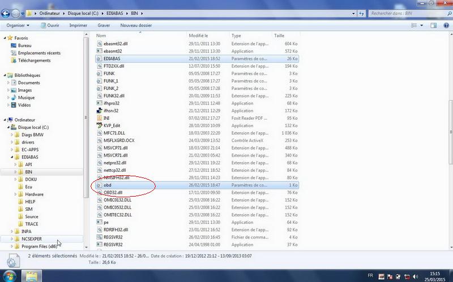Toggle the preview pane icon
This screenshot has height=282, width=453.
pos(433,25)
